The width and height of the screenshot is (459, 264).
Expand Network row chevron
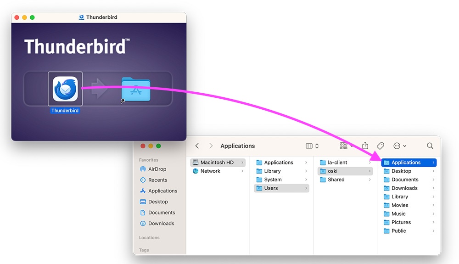[x=242, y=171]
